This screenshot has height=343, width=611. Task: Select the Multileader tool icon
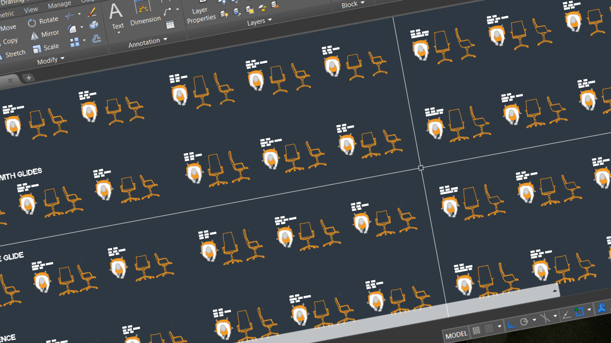168,12
